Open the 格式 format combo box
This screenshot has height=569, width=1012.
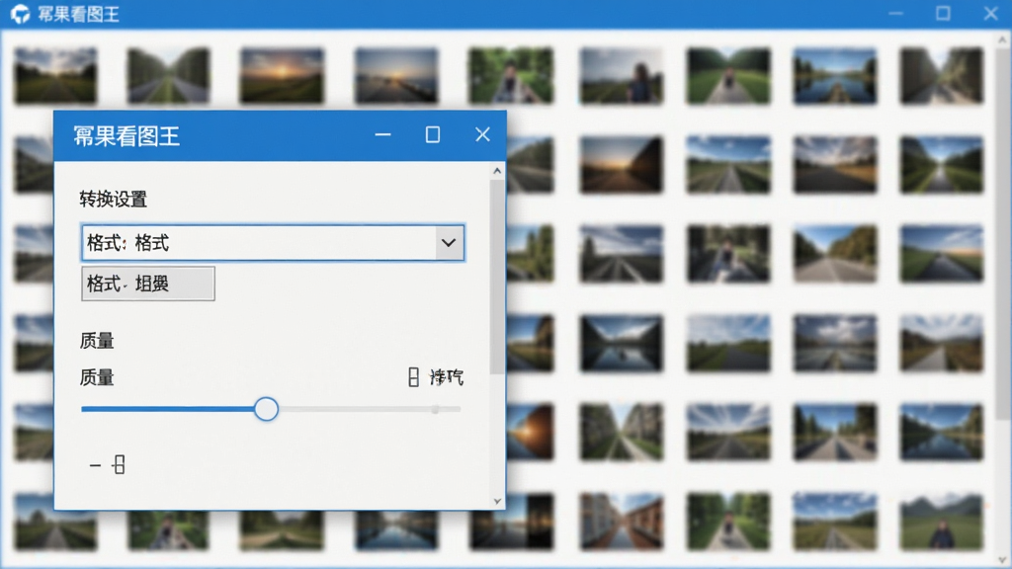point(273,243)
